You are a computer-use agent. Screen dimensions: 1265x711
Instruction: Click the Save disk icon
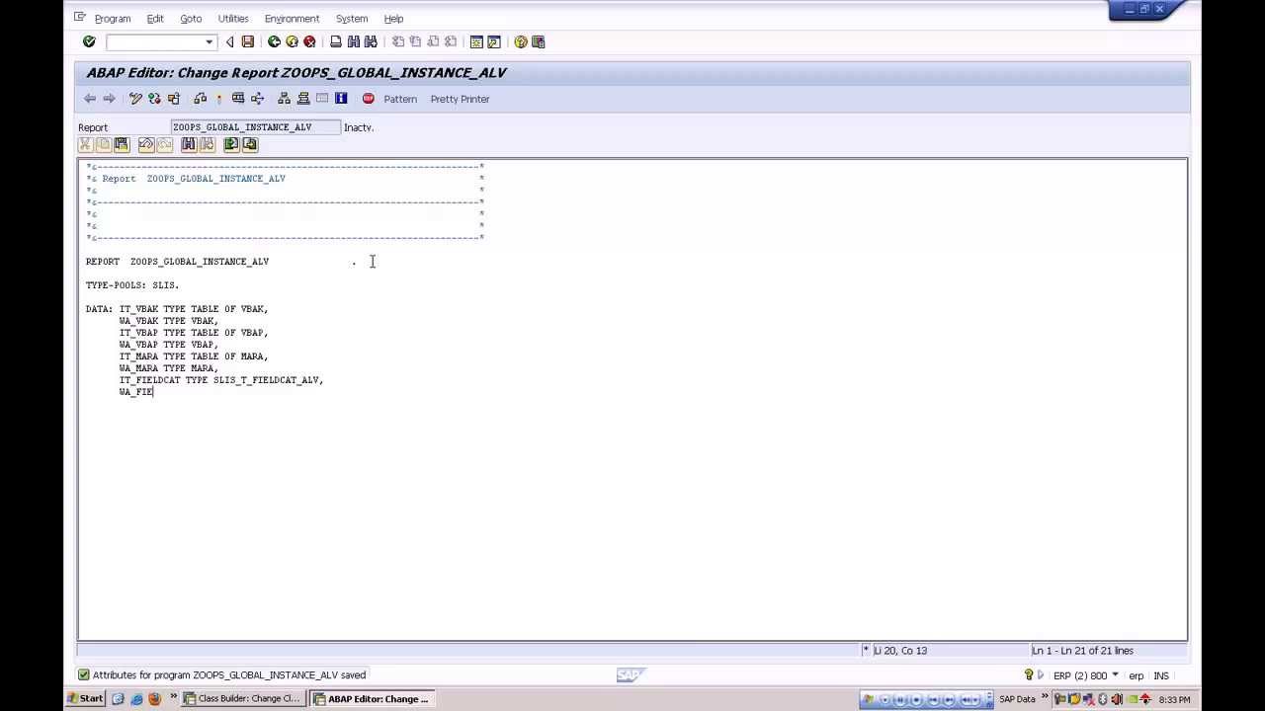click(x=248, y=41)
